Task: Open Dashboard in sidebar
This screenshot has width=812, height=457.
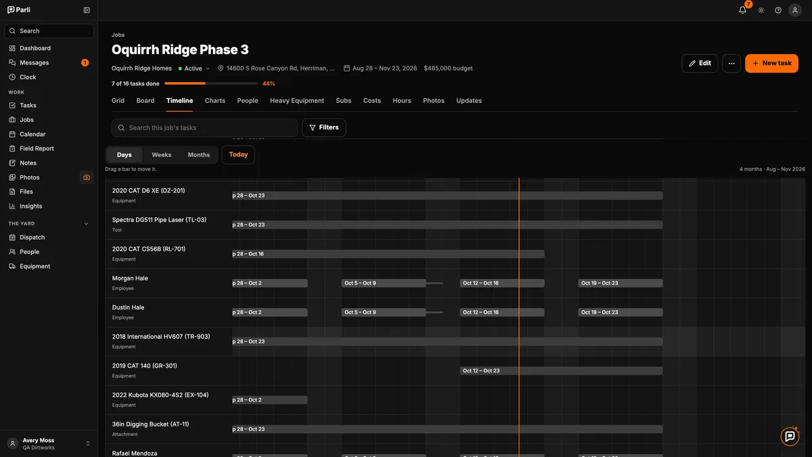Action: pyautogui.click(x=49, y=48)
